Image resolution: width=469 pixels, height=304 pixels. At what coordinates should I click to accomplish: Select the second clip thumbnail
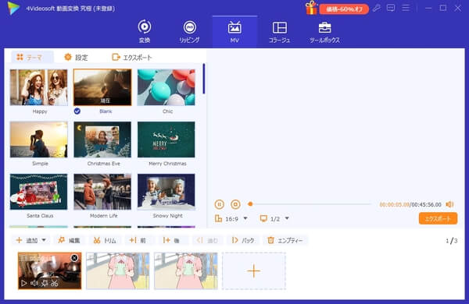[x=118, y=271]
